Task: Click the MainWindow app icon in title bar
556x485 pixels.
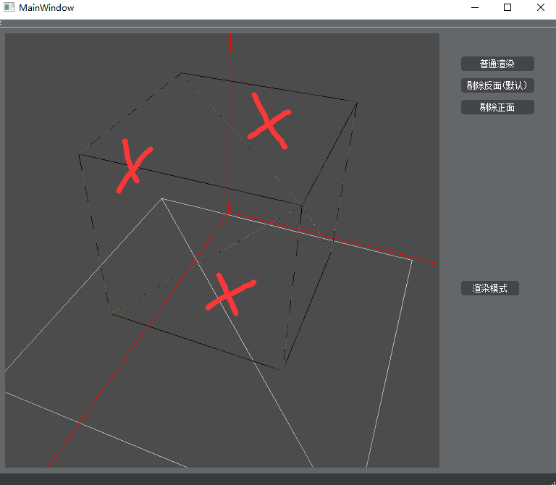Action: click(x=9, y=7)
